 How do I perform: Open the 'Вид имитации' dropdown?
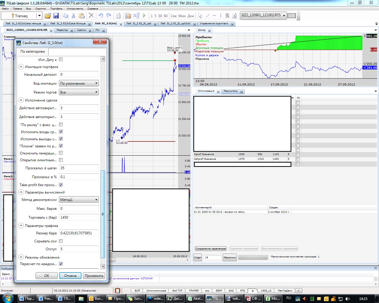(x=79, y=83)
